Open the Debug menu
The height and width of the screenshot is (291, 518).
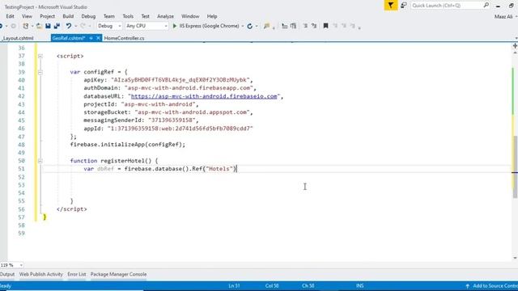click(88, 16)
